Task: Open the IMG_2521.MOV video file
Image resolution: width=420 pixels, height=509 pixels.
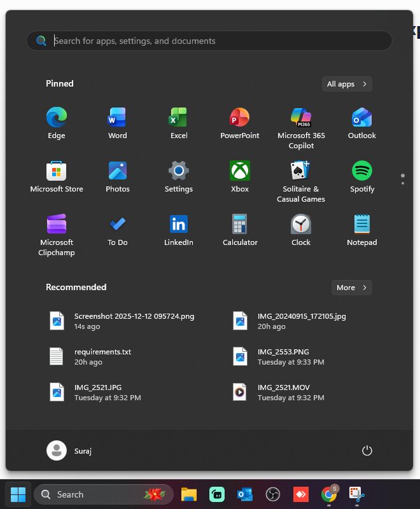Action: (279, 393)
